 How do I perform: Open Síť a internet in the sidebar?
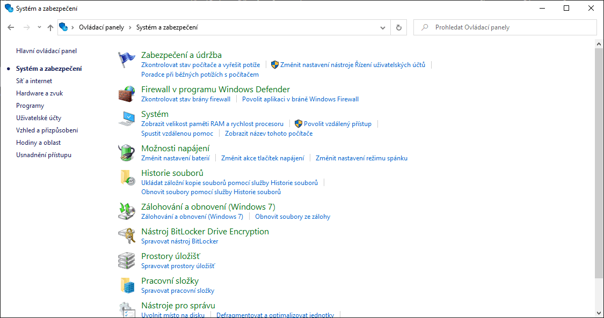pos(34,81)
